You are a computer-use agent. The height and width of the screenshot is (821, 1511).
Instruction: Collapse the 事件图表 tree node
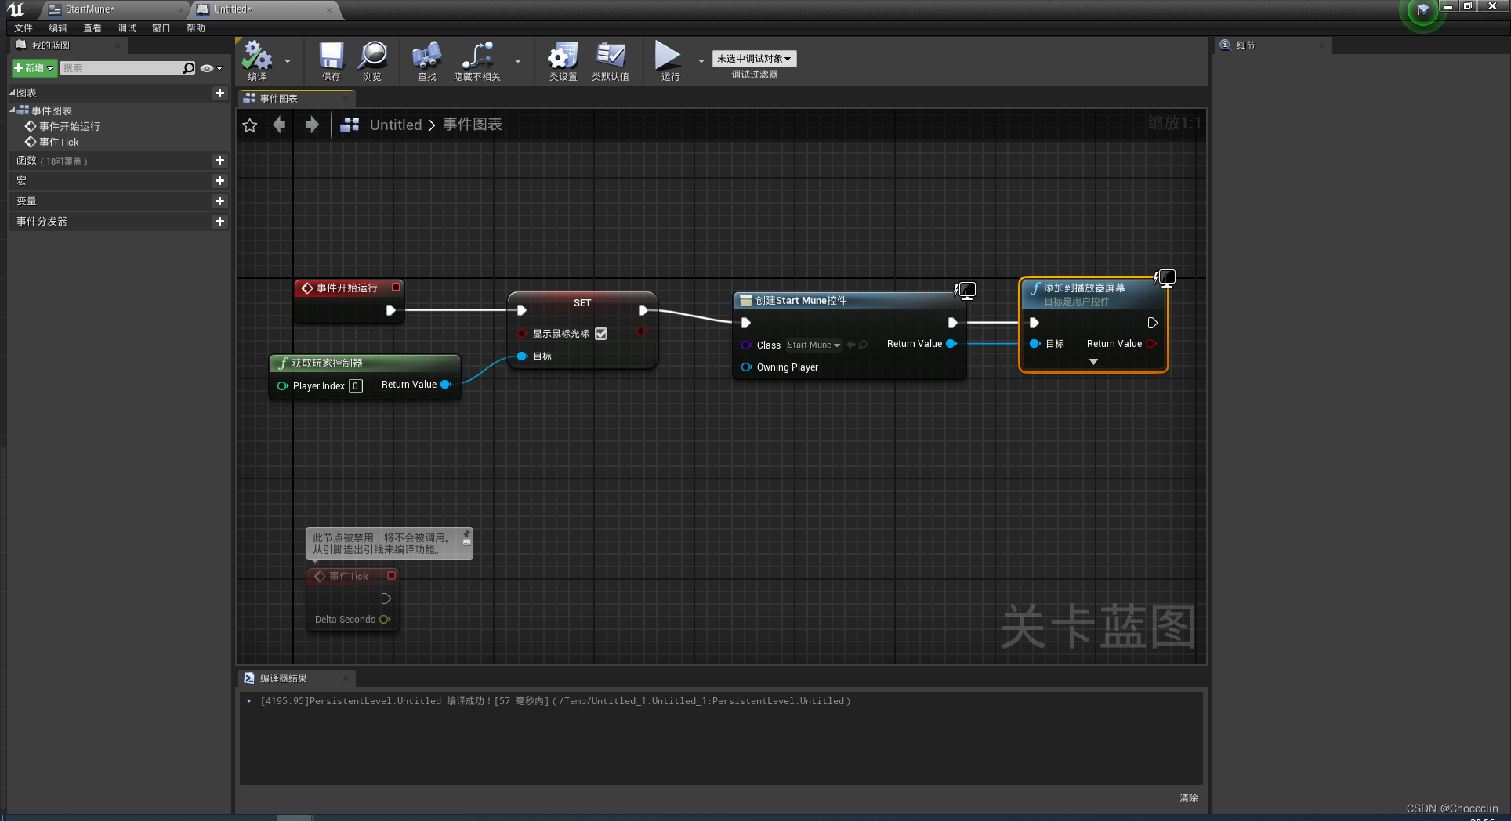[x=12, y=110]
